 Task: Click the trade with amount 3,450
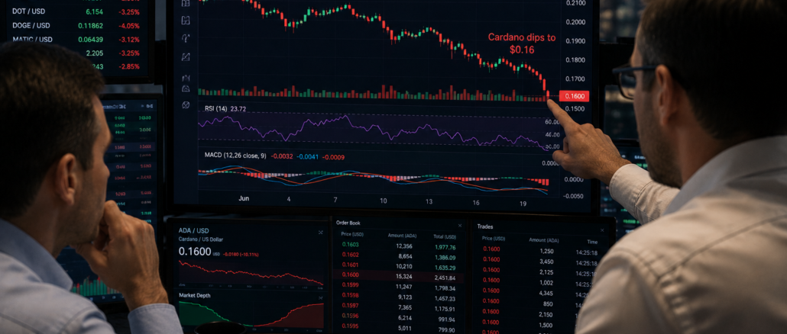click(x=540, y=262)
